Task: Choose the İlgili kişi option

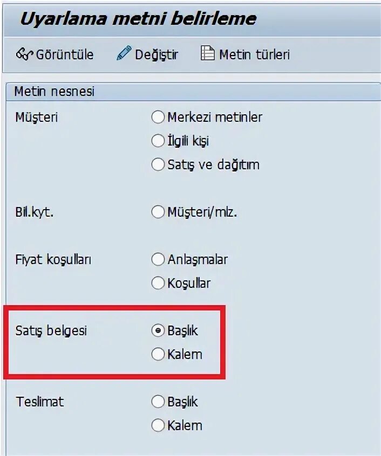Action: pyautogui.click(x=158, y=141)
